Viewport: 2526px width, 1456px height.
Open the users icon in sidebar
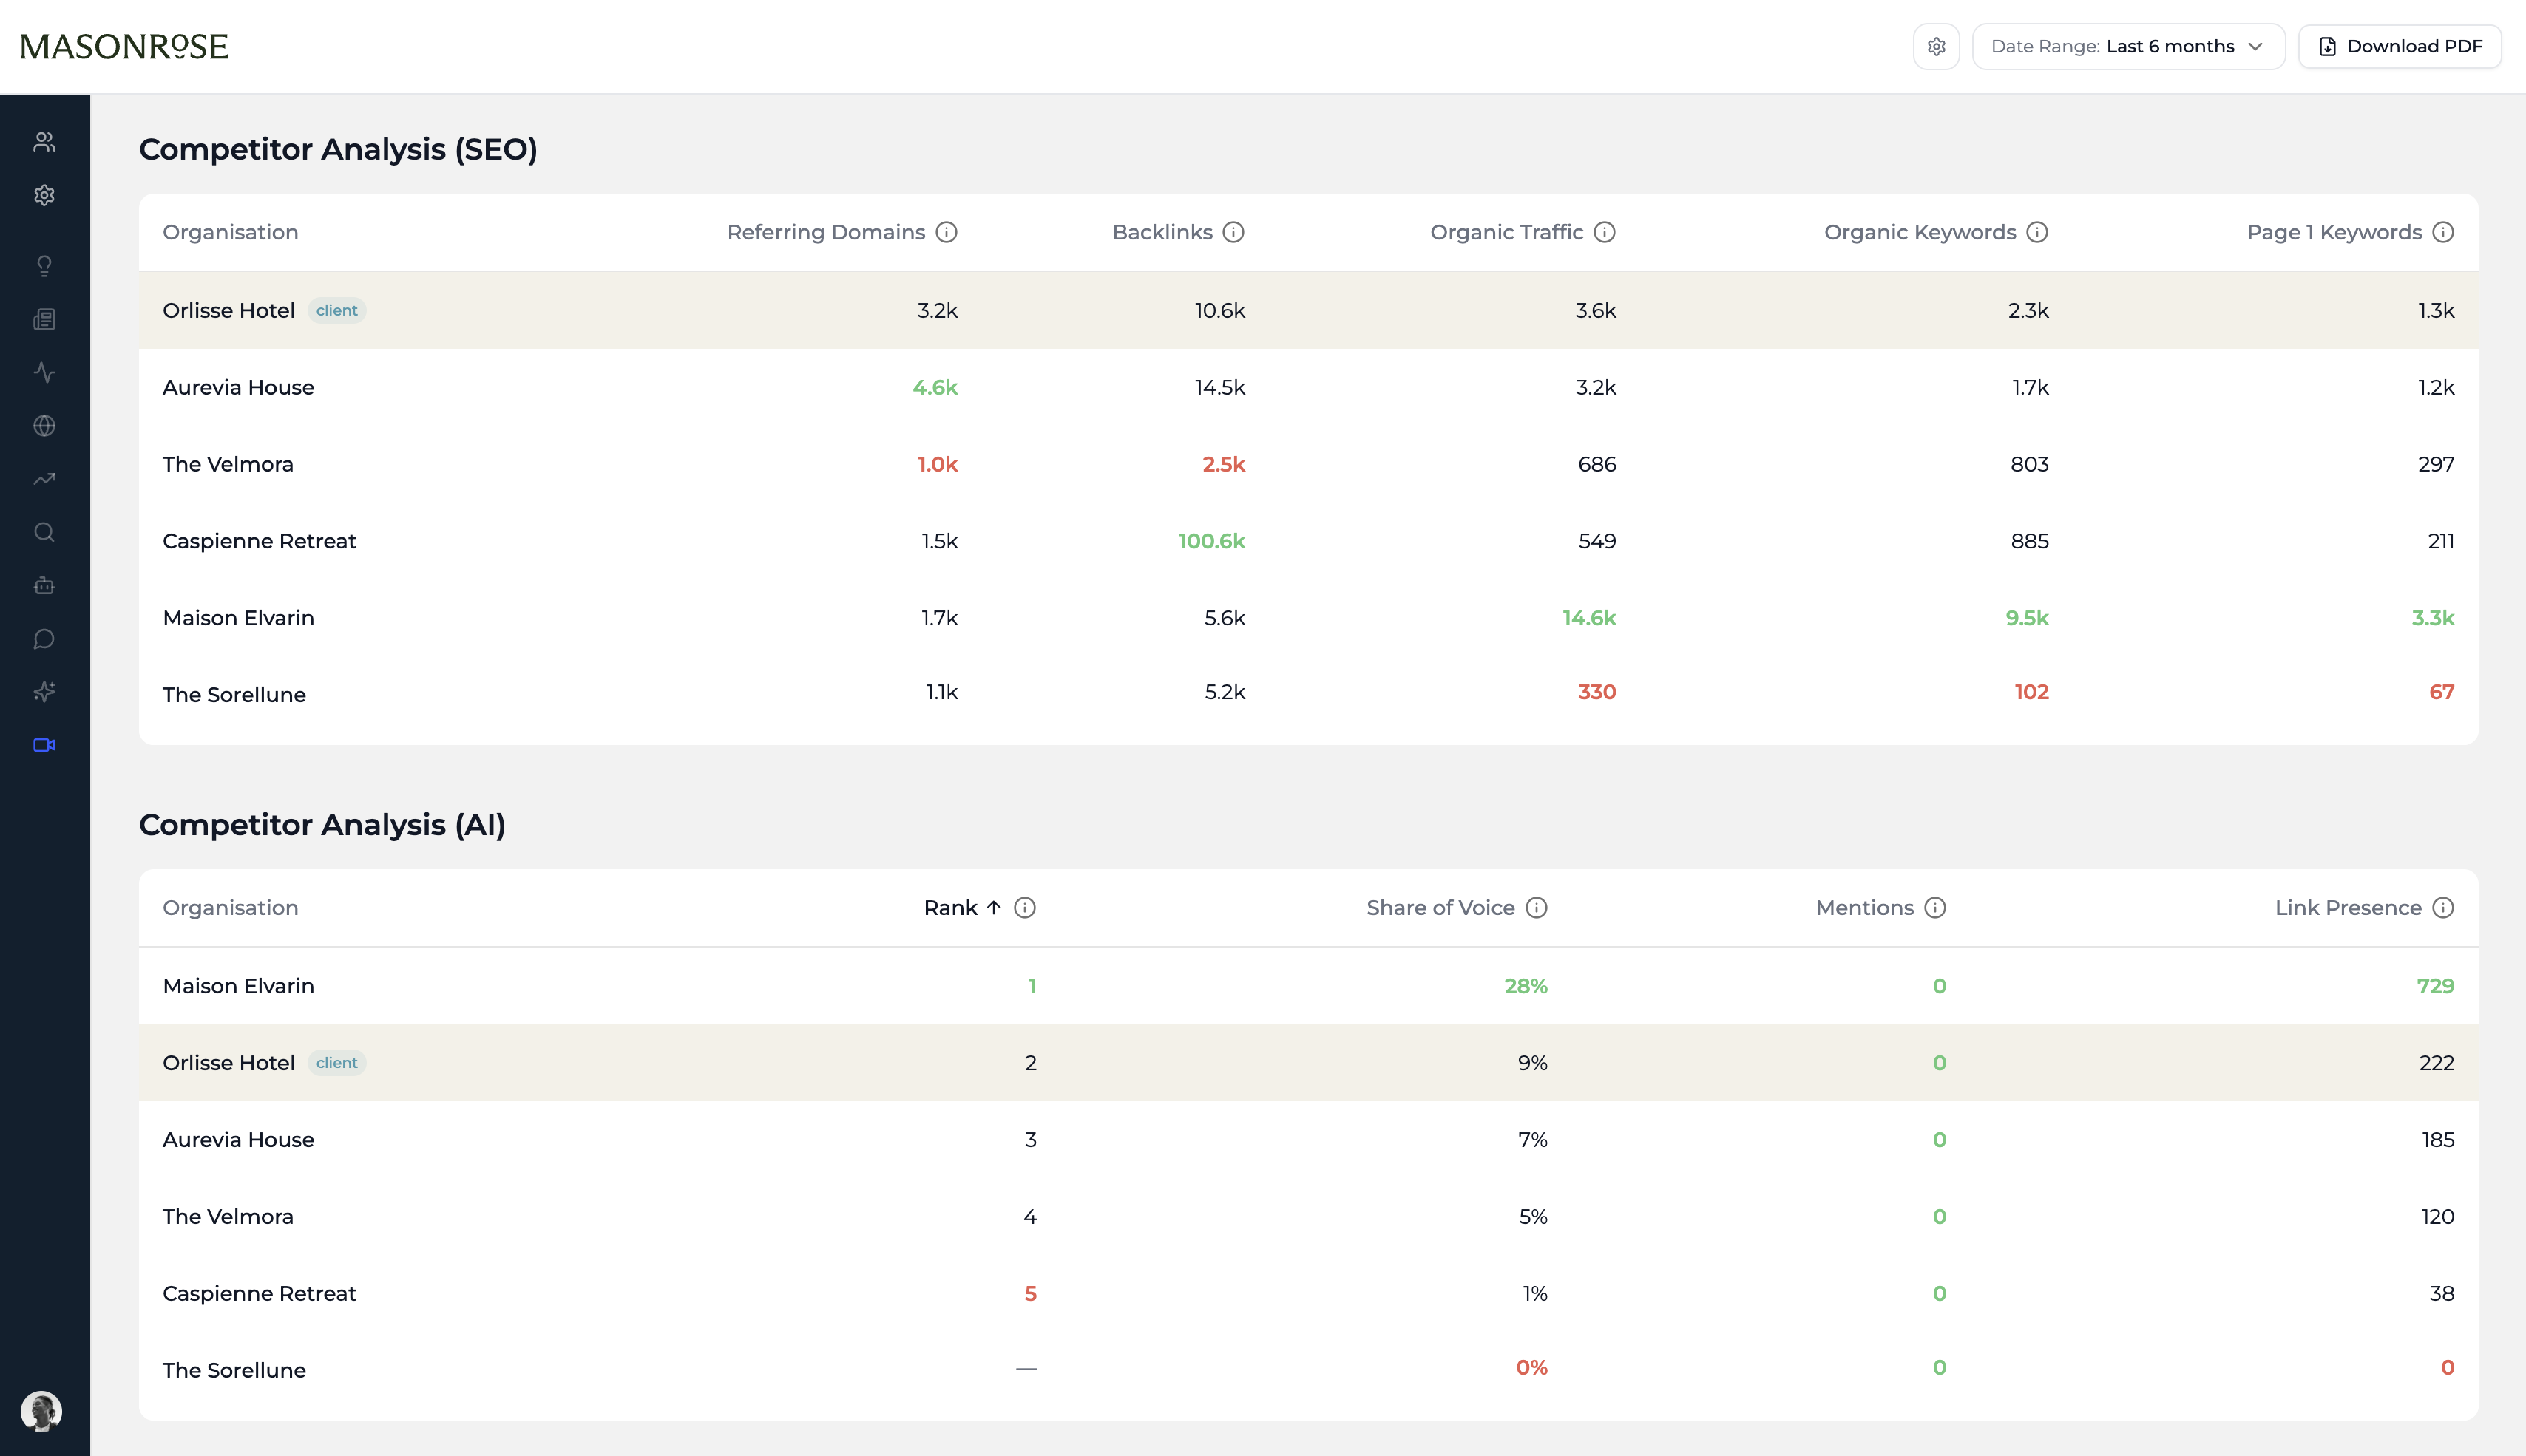point(44,142)
